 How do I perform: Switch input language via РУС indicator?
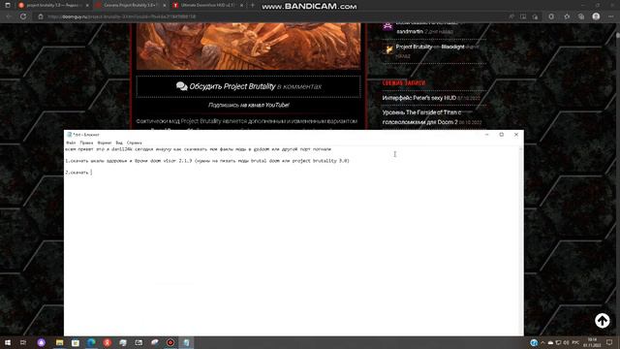(575, 342)
